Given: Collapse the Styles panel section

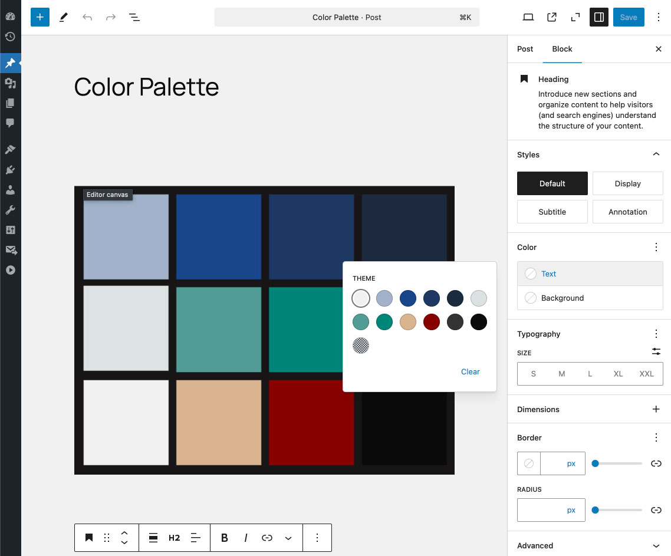Looking at the screenshot, I should click(x=656, y=154).
